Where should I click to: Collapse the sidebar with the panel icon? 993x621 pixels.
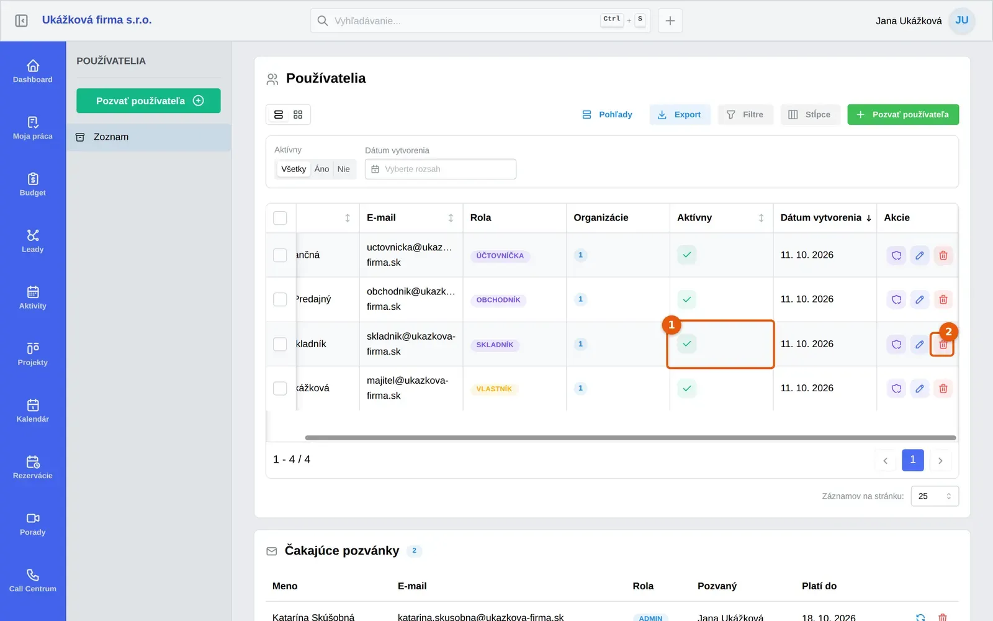coord(21,20)
